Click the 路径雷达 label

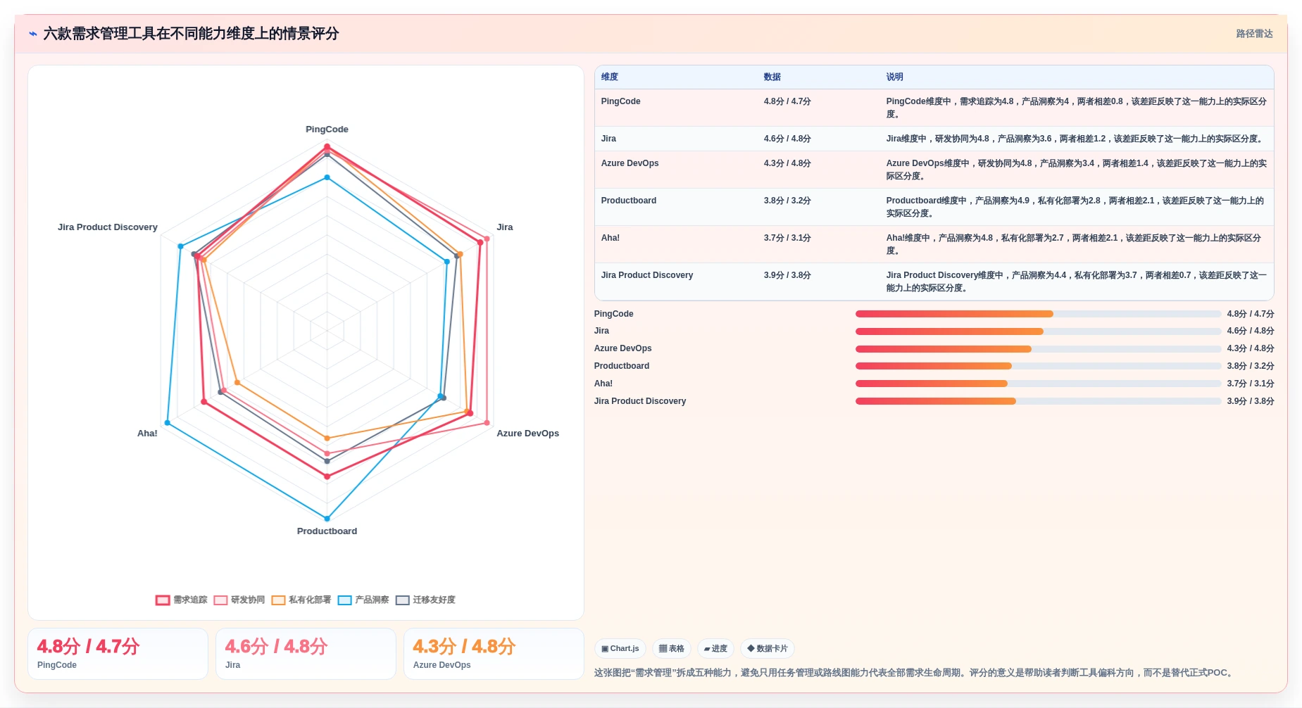pos(1254,34)
